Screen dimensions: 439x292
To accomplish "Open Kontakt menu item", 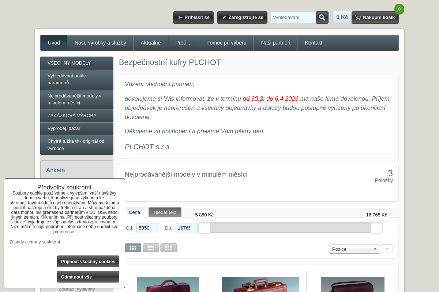I will coord(314,43).
